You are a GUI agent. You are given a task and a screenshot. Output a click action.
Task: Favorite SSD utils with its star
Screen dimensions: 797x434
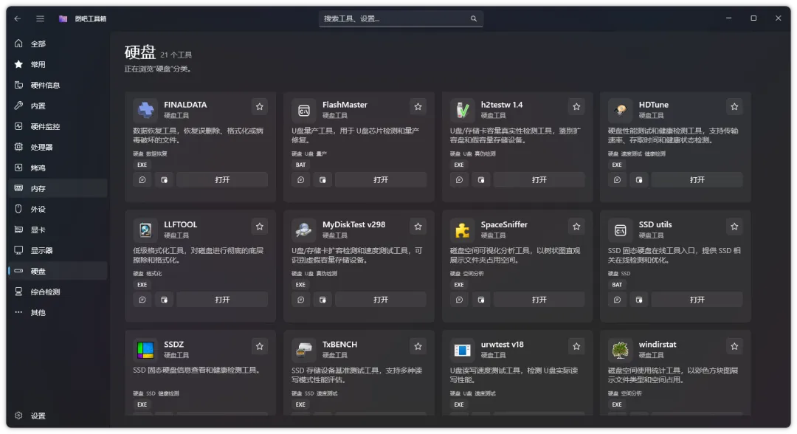click(734, 227)
